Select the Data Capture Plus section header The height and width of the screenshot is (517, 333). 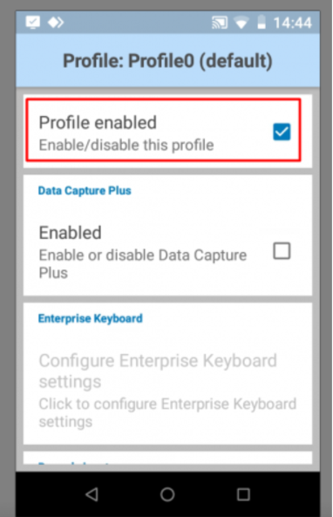tap(85, 191)
